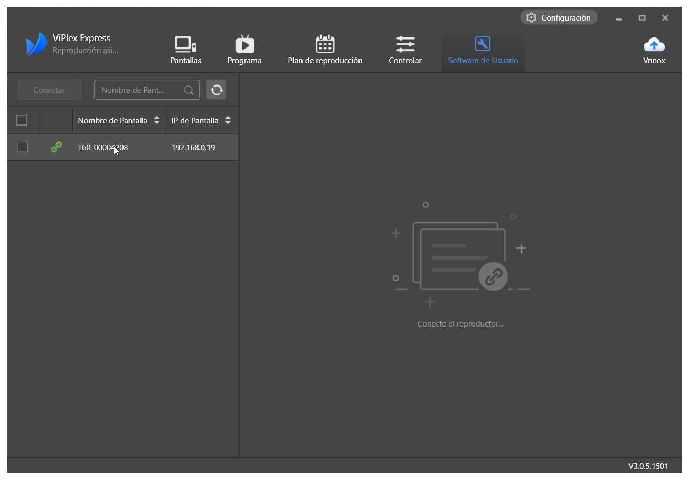Select the T60_00004208 screen name
The height and width of the screenshot is (480, 689).
[103, 147]
